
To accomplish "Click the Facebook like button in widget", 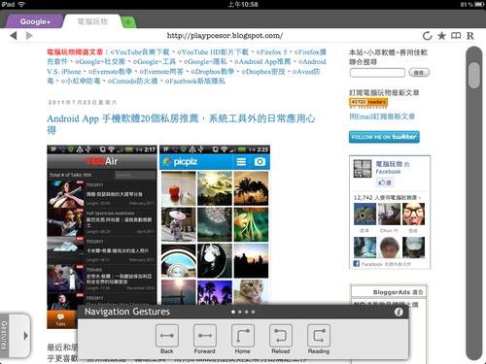I will click(384, 182).
